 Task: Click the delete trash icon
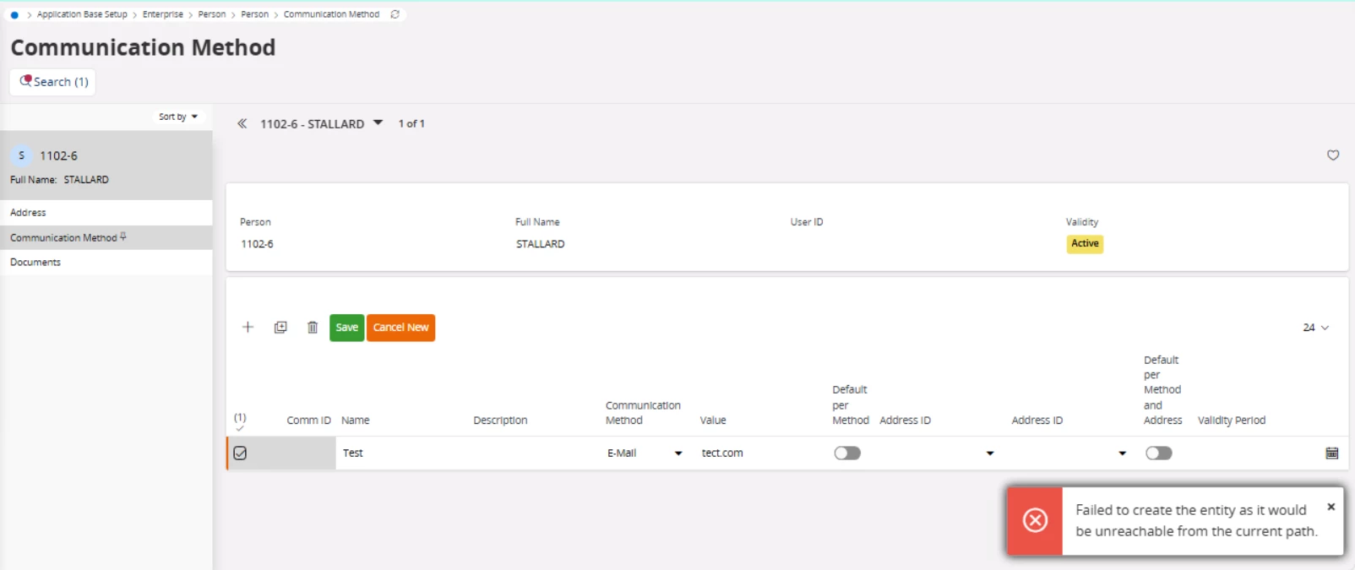tap(313, 328)
